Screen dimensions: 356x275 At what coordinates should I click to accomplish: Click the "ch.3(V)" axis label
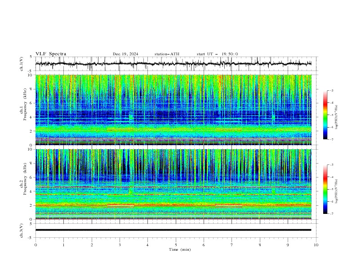[22, 231]
